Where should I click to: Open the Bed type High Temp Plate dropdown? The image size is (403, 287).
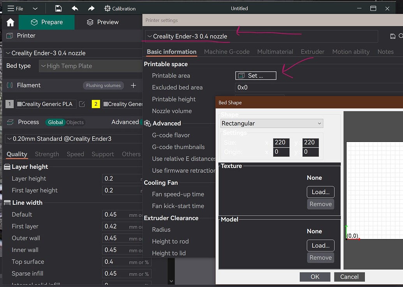tap(90, 66)
